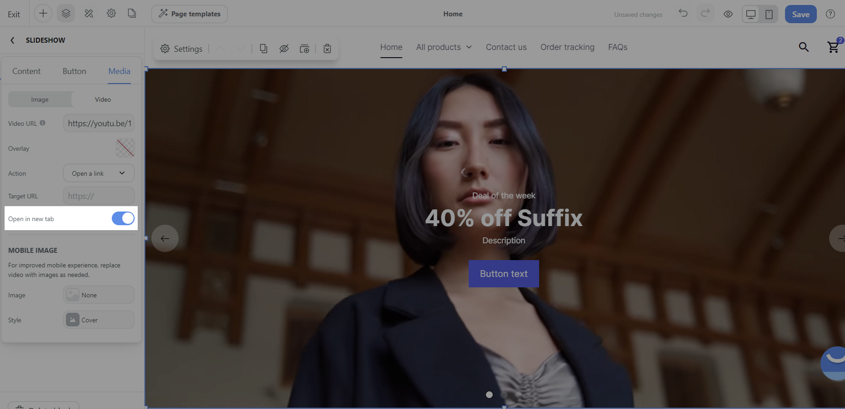Screen dimensions: 845x409
Task: Switch to Button tab
Action: (x=74, y=71)
